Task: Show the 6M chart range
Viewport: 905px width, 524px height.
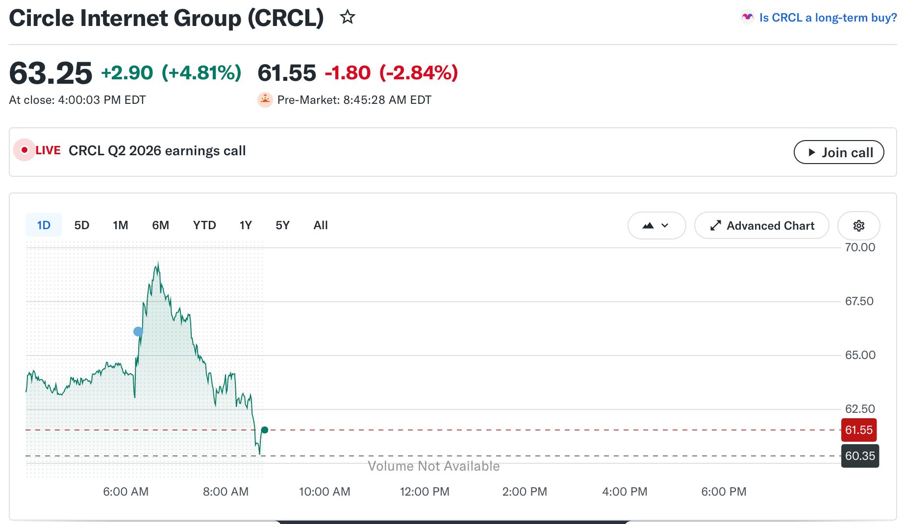Action: pos(160,225)
